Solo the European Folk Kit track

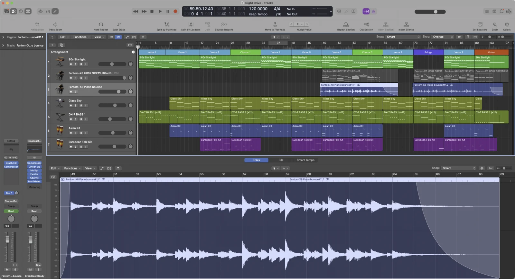(76, 147)
